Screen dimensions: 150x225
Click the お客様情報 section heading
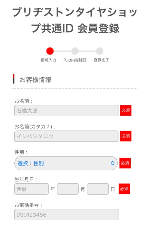point(35,80)
